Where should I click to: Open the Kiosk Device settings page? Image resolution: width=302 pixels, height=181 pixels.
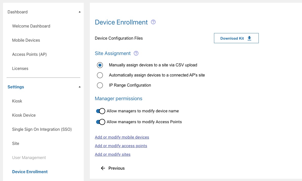pos(24,115)
